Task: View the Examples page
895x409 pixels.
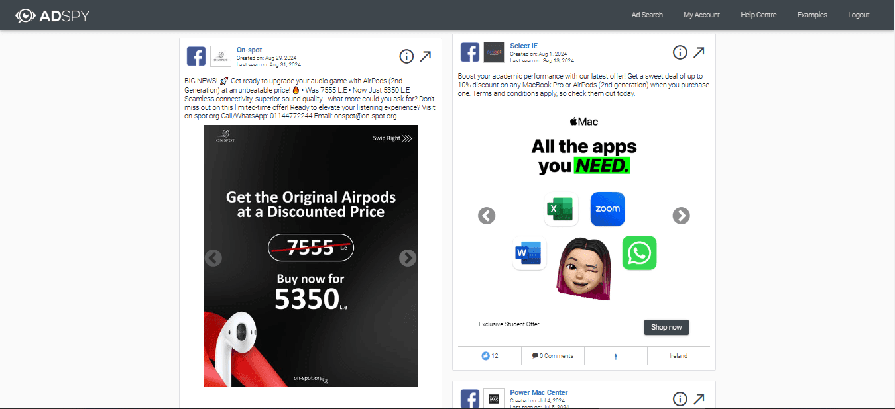Action: [x=812, y=15]
